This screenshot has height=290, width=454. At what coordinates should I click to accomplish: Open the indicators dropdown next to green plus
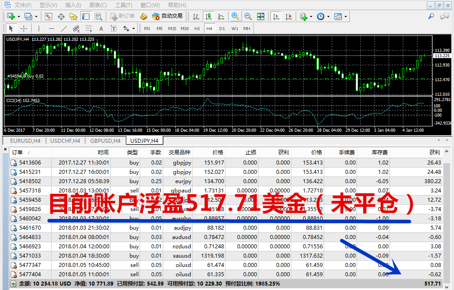pyautogui.click(x=310, y=16)
